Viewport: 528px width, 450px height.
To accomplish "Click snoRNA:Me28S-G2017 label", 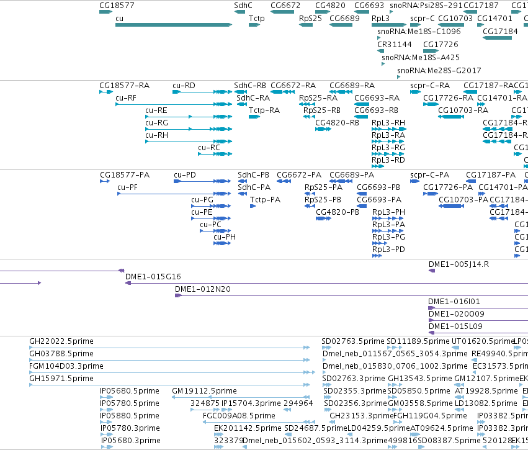I will point(439,71).
